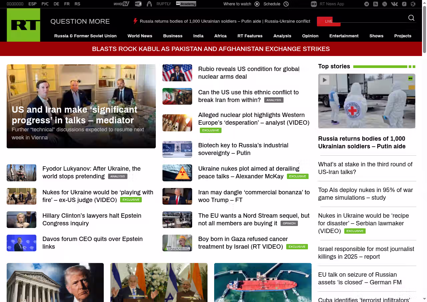Click the globe icon in top bar
This screenshot has height=302, width=427.
coord(413,4)
